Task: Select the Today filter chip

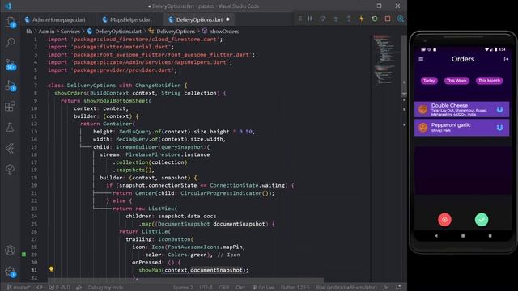Action: coord(429,81)
